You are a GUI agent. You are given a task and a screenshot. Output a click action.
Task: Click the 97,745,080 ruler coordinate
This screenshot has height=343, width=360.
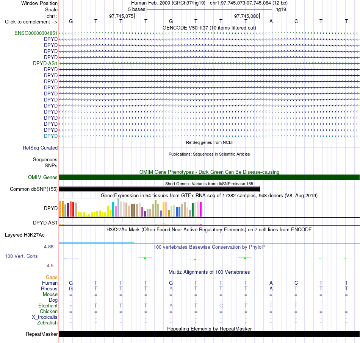click(x=246, y=16)
